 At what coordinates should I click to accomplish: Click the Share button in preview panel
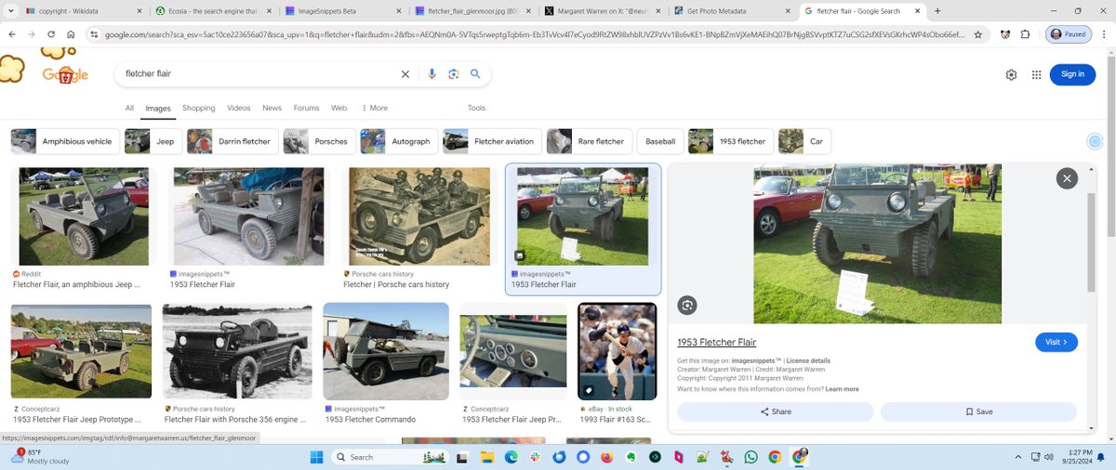click(776, 411)
